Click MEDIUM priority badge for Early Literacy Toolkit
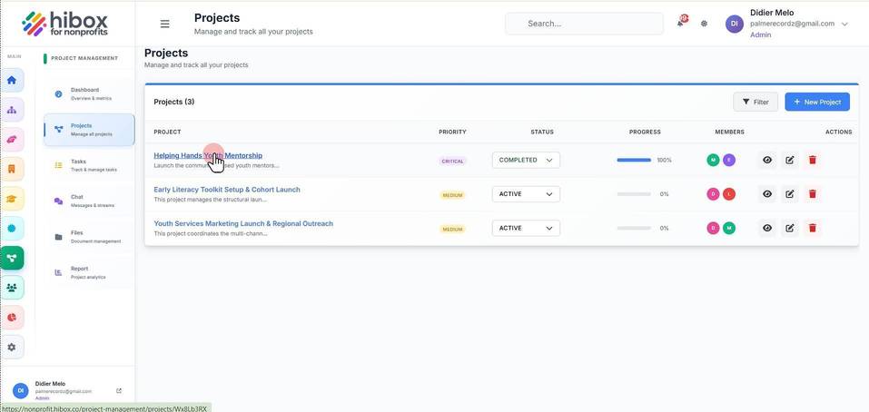 [452, 195]
